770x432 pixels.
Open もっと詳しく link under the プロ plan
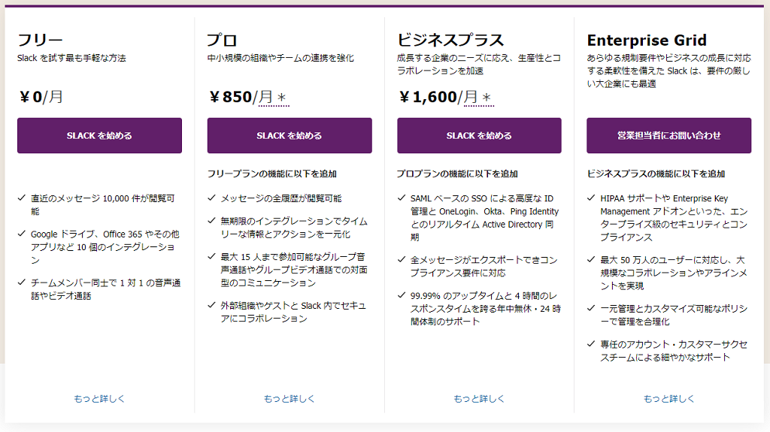point(289,399)
